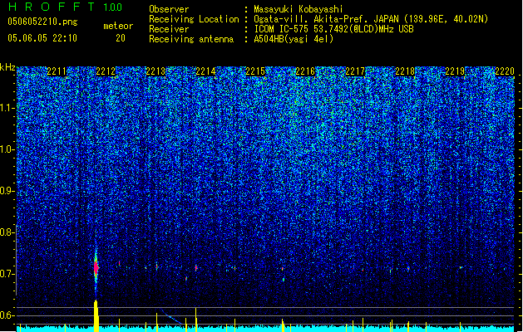Click the 'Observer' field label
Screen dimensions: 523x332
169,9
